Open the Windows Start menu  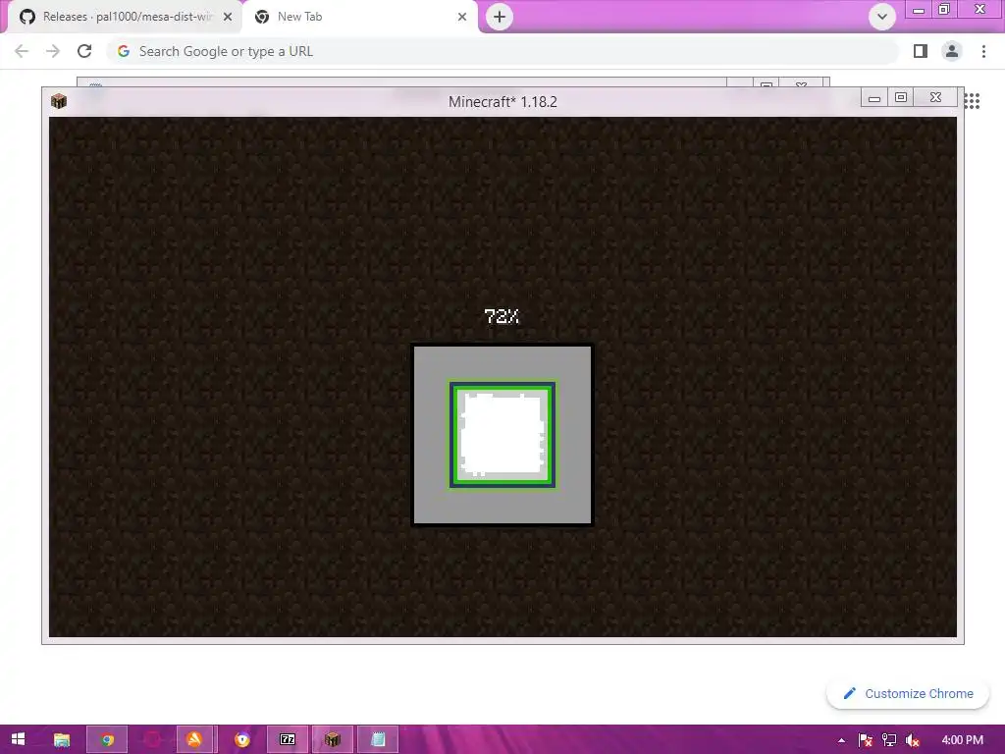tap(18, 739)
